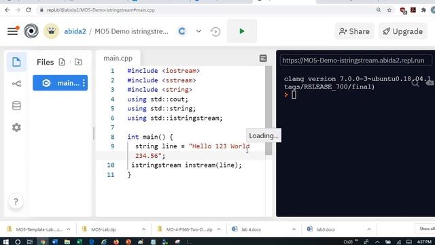Screen dimensions: 435x245
Task: Expand options for lab3.docx download
Action: [x=369, y=229]
